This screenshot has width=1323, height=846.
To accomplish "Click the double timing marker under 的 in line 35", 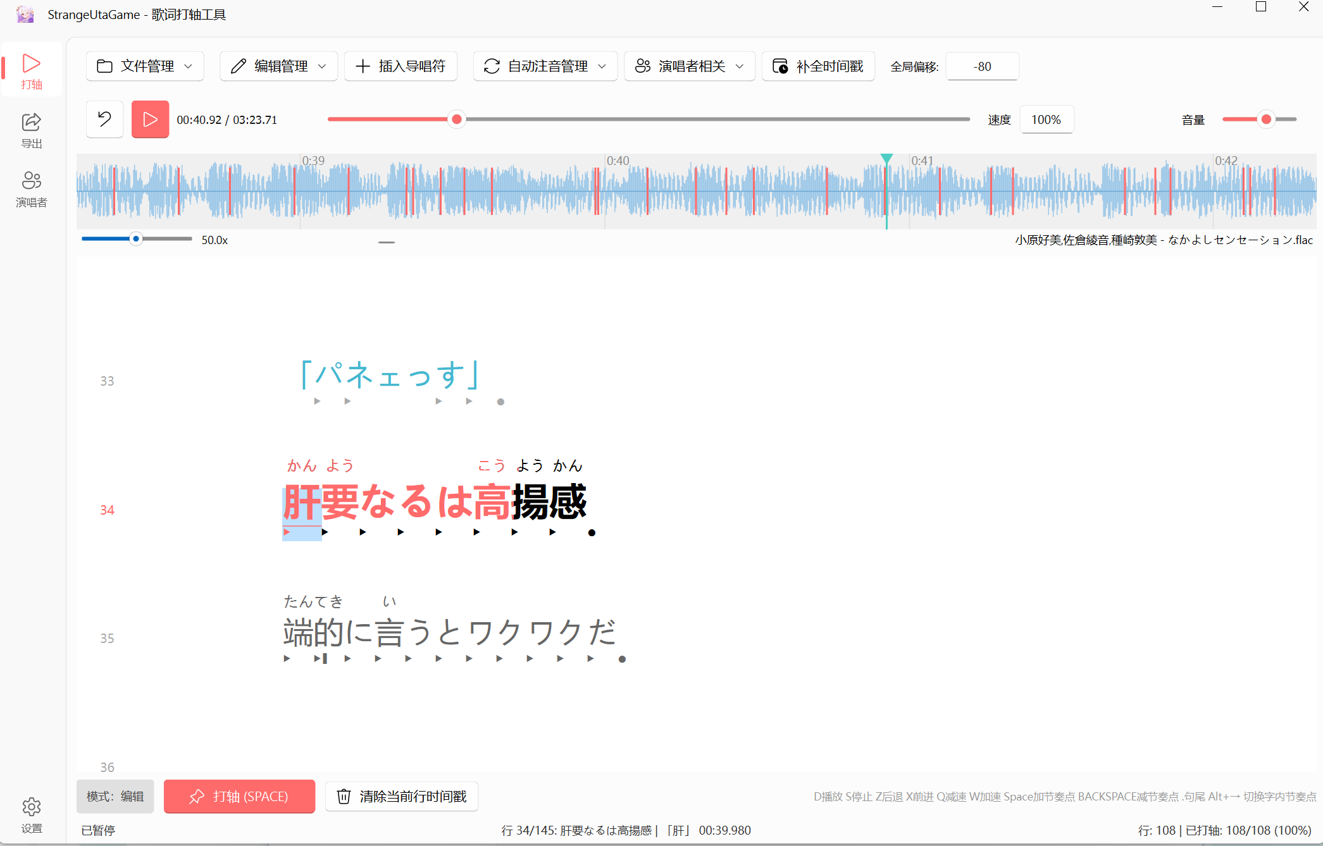I will 320,659.
